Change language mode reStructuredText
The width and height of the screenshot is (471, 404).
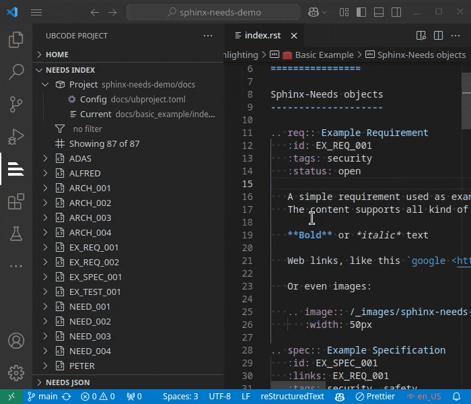click(292, 397)
